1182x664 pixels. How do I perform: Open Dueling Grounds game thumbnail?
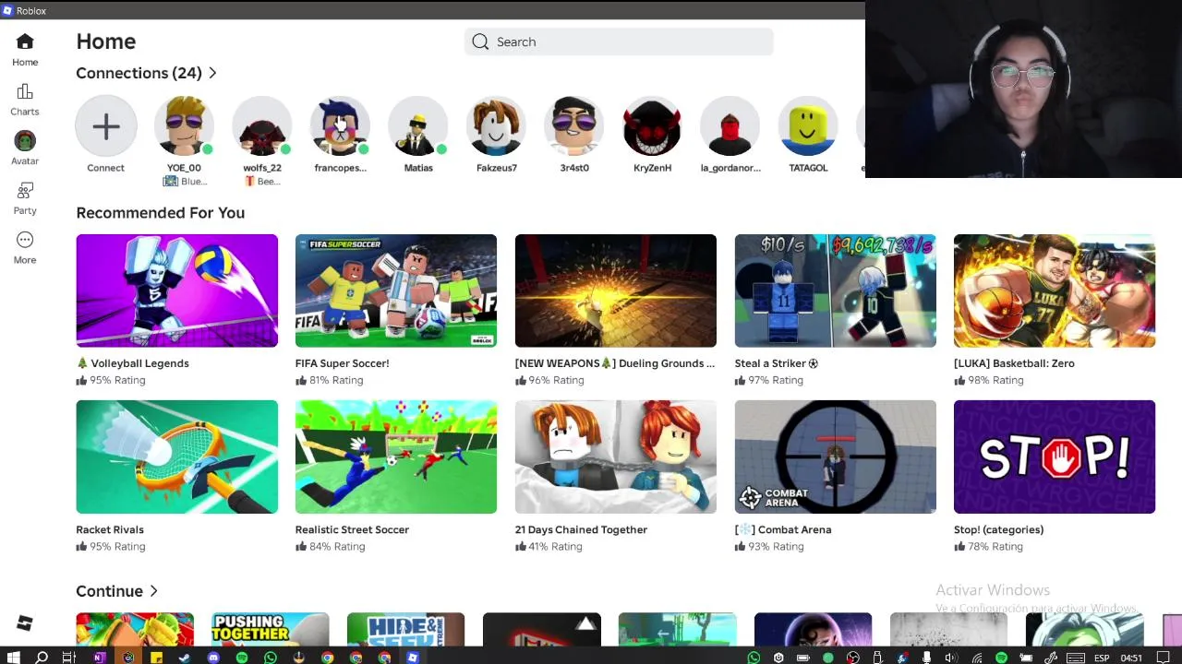tap(616, 290)
